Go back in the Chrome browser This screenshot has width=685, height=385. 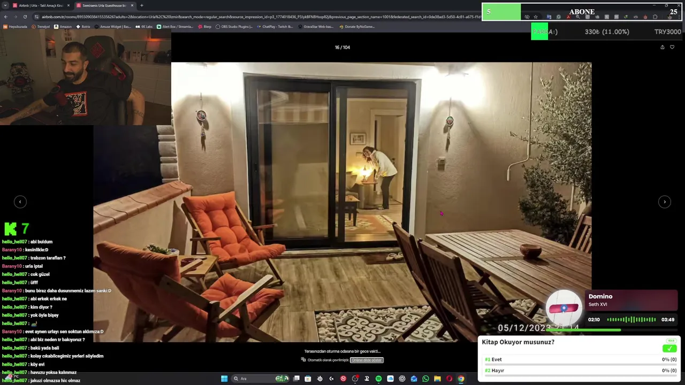(5, 17)
